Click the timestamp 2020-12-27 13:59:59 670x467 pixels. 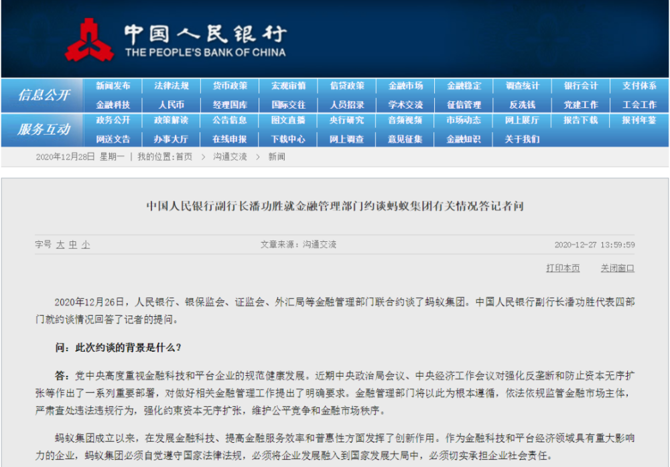(594, 245)
